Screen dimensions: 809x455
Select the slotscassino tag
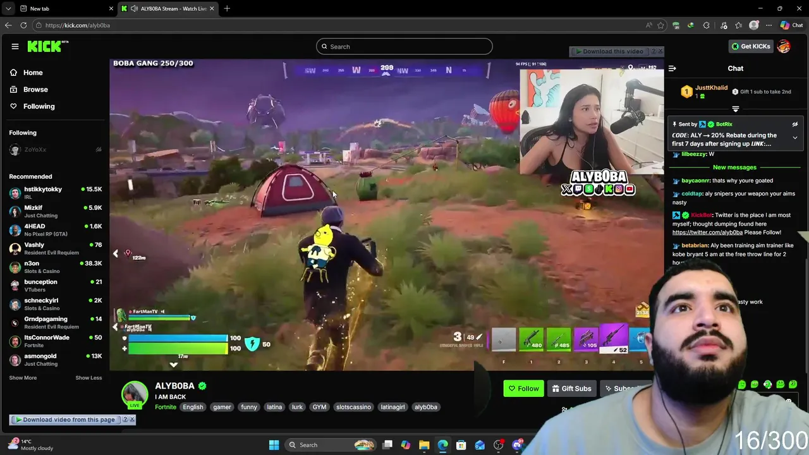353,407
